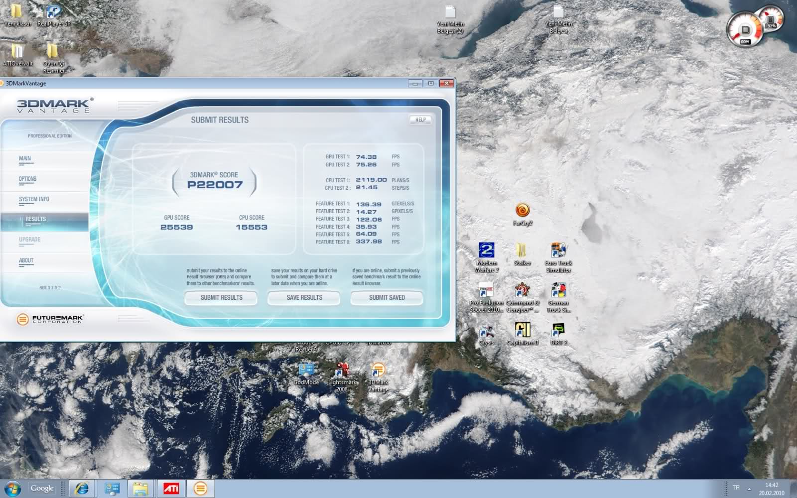This screenshot has width=797, height=498.
Task: Select the Command & Conquer shortcut
Action: pos(523,297)
